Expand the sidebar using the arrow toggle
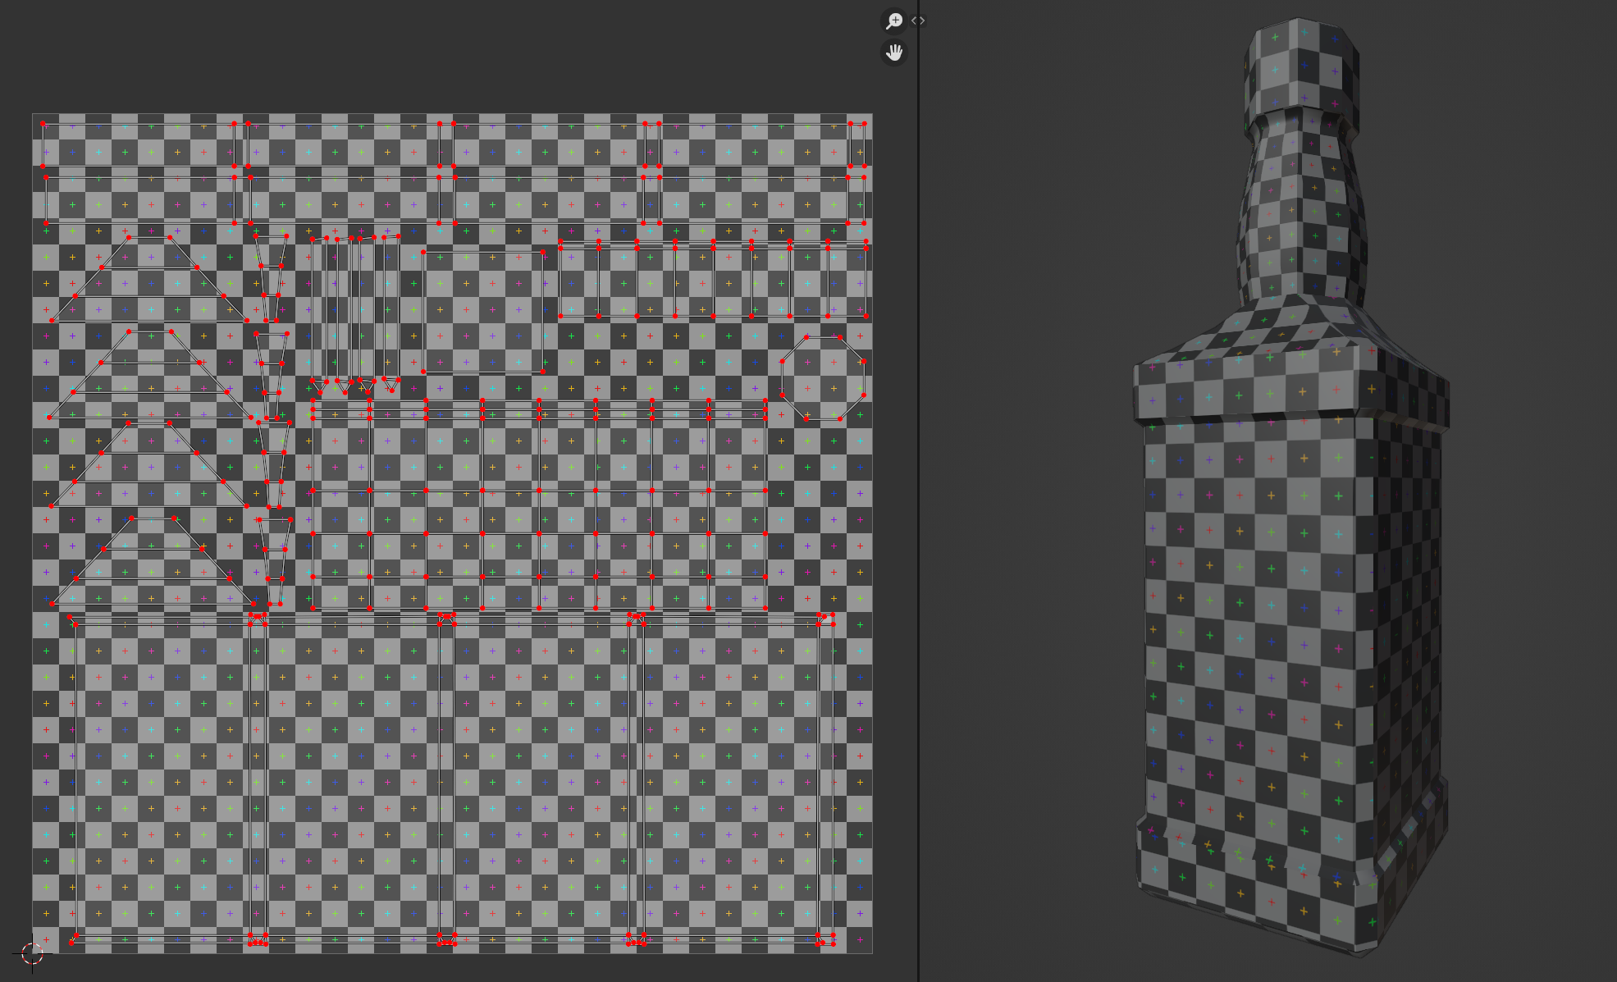This screenshot has width=1617, height=982. [x=918, y=21]
